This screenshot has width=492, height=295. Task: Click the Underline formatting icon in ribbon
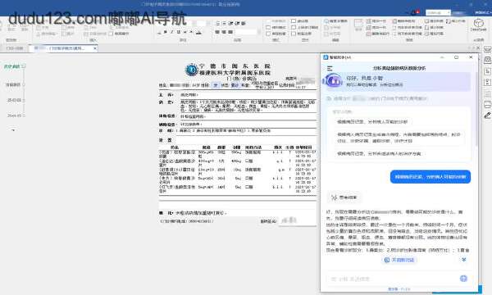tap(178, 32)
